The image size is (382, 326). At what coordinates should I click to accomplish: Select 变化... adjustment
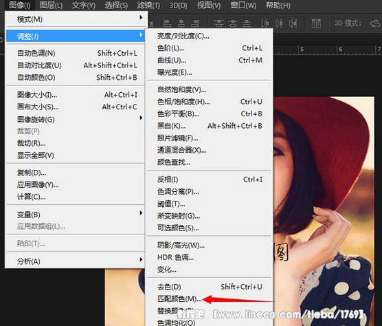tap(209, 270)
